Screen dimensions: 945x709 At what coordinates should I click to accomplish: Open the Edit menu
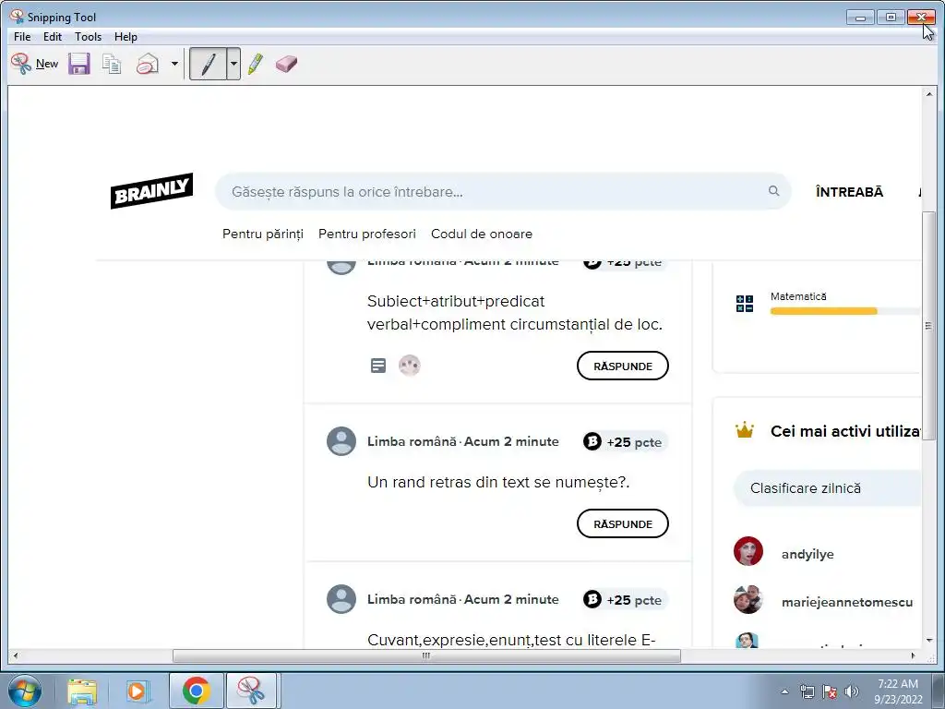tap(53, 37)
